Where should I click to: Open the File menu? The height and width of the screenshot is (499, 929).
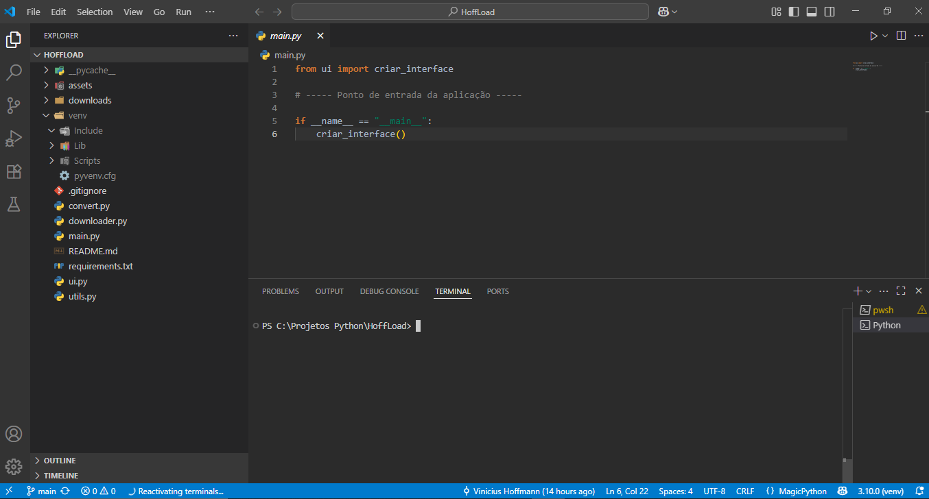33,12
